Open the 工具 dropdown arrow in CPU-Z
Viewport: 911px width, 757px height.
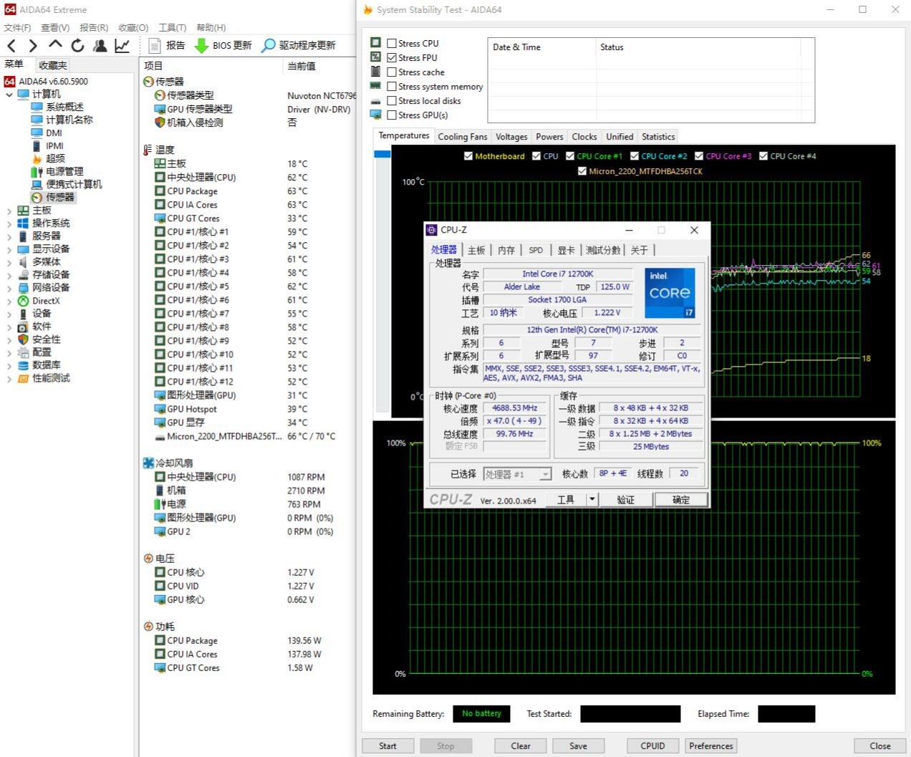pyautogui.click(x=592, y=499)
